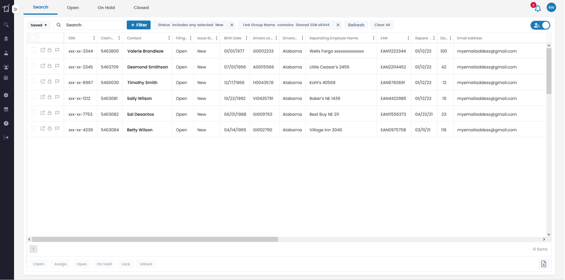Click the lock icon for Desmond Smithson
This screenshot has width=565, height=280.
49,66
